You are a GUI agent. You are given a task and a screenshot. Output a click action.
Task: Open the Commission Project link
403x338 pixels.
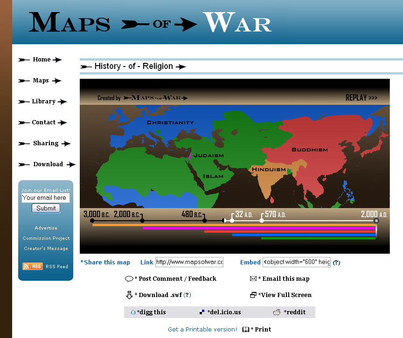click(x=46, y=238)
